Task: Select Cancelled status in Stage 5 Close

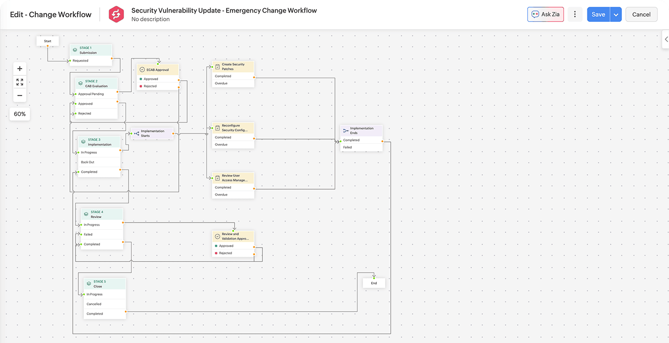Action: click(x=105, y=304)
